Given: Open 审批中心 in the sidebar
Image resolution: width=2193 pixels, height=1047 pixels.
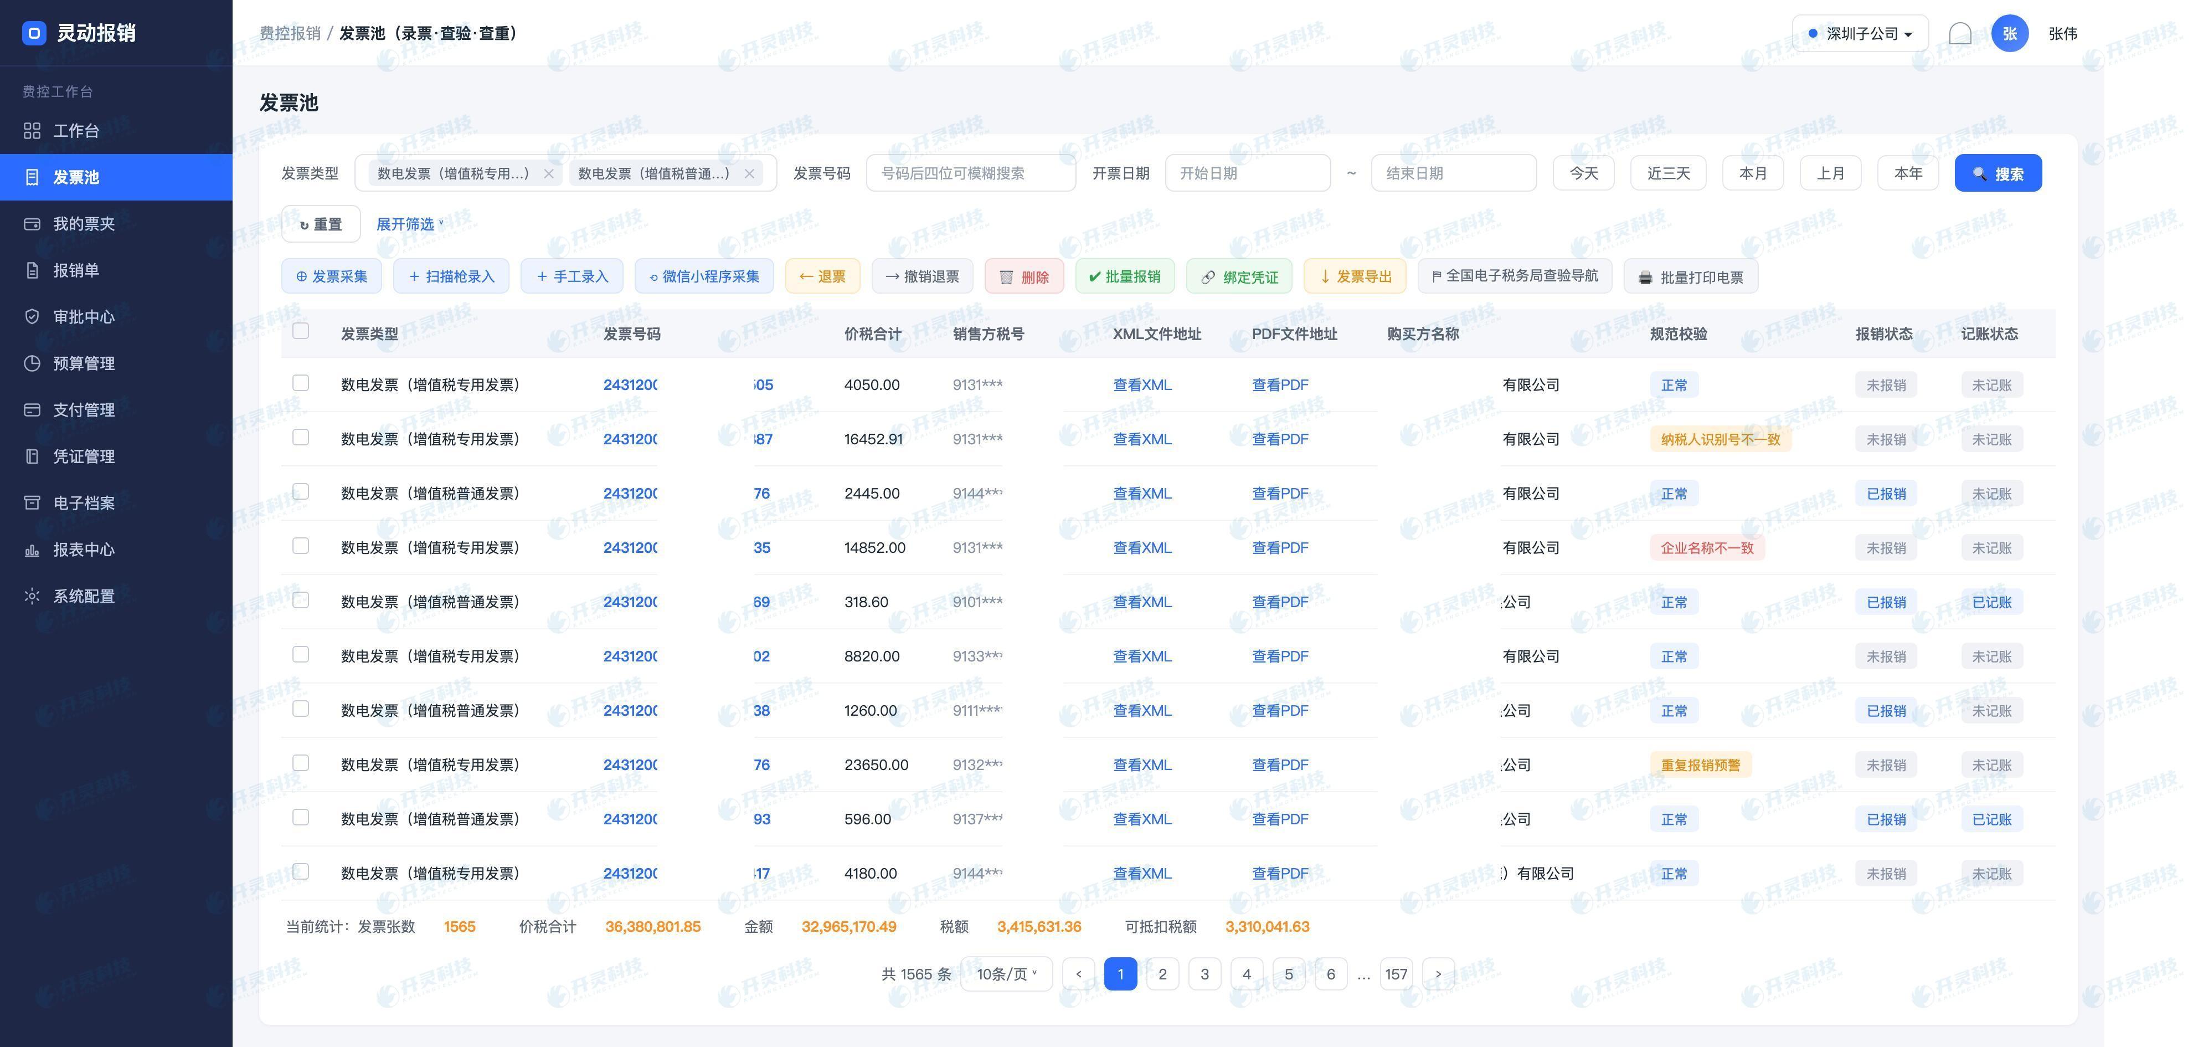Looking at the screenshot, I should 116,317.
